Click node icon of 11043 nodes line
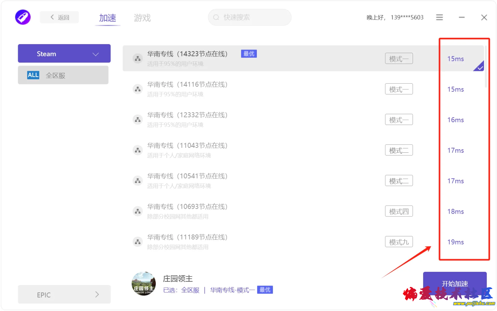The width and height of the screenshot is (497, 311). click(138, 150)
